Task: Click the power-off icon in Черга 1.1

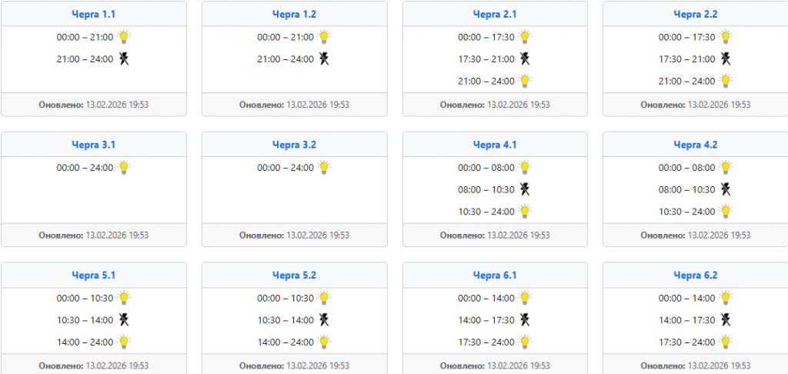Action: tap(124, 58)
